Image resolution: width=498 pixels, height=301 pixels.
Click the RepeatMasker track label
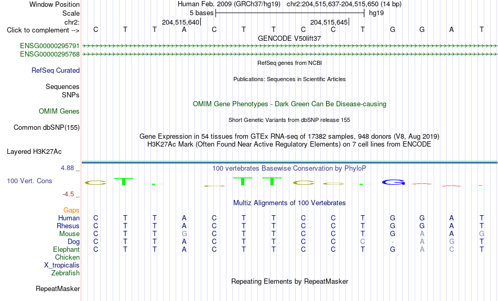pyautogui.click(x=58, y=288)
